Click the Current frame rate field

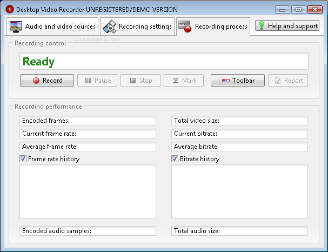[x=88, y=134]
